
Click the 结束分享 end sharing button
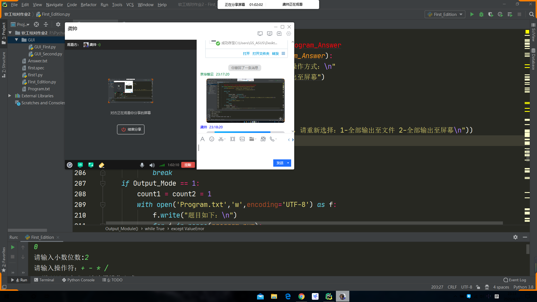click(131, 129)
